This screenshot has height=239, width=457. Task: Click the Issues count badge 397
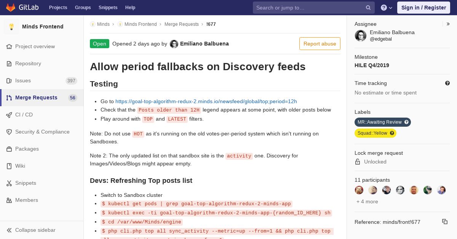coord(71,80)
